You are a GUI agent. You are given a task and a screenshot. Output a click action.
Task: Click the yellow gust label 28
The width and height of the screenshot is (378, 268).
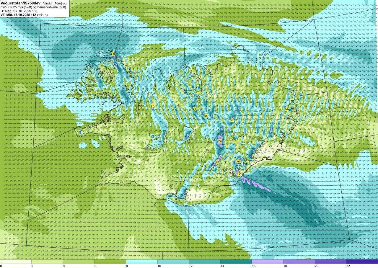[217, 162]
